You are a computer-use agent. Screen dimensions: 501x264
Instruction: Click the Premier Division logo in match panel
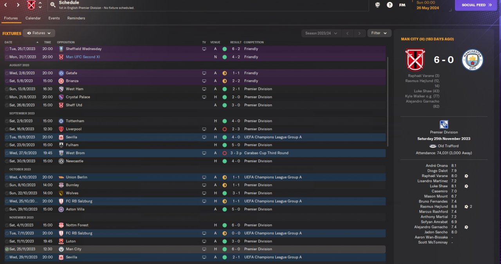coord(444,124)
